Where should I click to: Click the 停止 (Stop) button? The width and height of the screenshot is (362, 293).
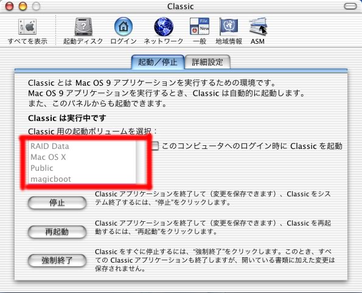point(57,203)
